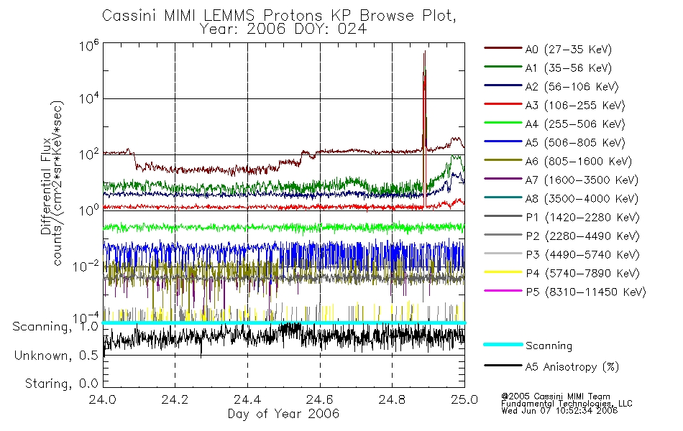Click the dark green A1 legend line swatch

(x=503, y=67)
